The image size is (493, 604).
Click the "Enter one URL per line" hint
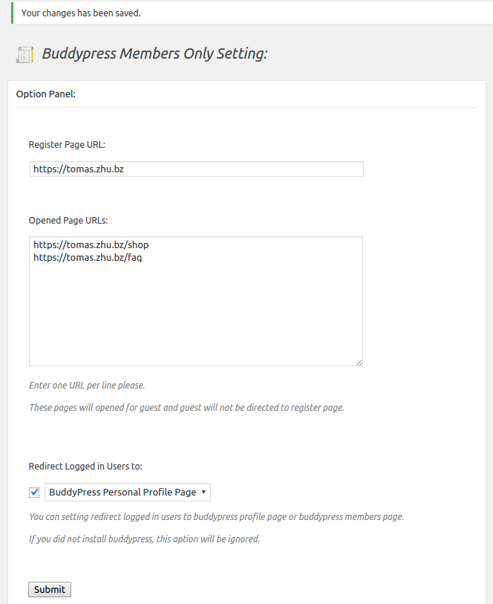(87, 386)
